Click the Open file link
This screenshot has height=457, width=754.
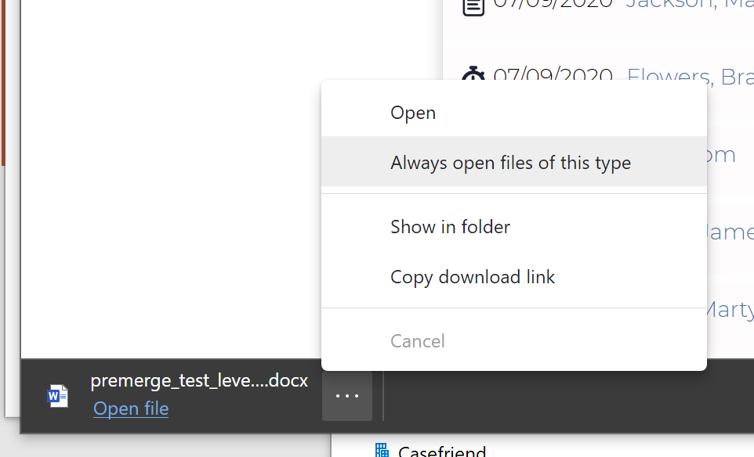pyautogui.click(x=131, y=408)
